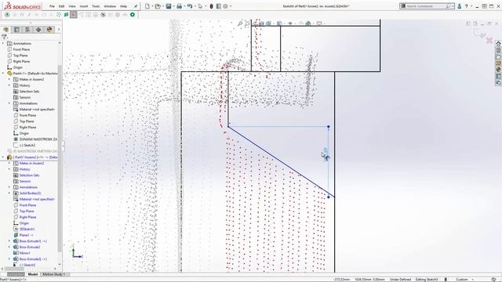This screenshot has height=282, width=502.
Task: Select DisplayManager tab
Action: click(x=49, y=30)
